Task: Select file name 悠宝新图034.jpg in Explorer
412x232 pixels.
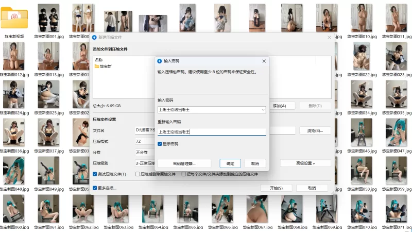Action: [362, 113]
